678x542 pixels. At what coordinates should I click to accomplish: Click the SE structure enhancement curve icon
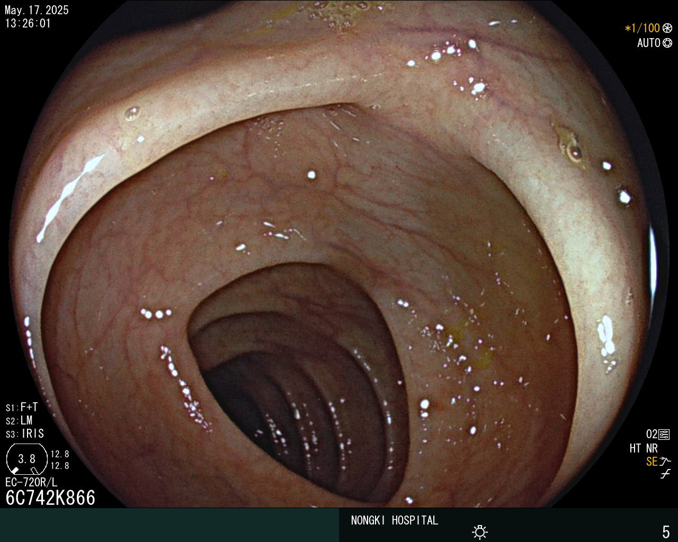[665, 462]
